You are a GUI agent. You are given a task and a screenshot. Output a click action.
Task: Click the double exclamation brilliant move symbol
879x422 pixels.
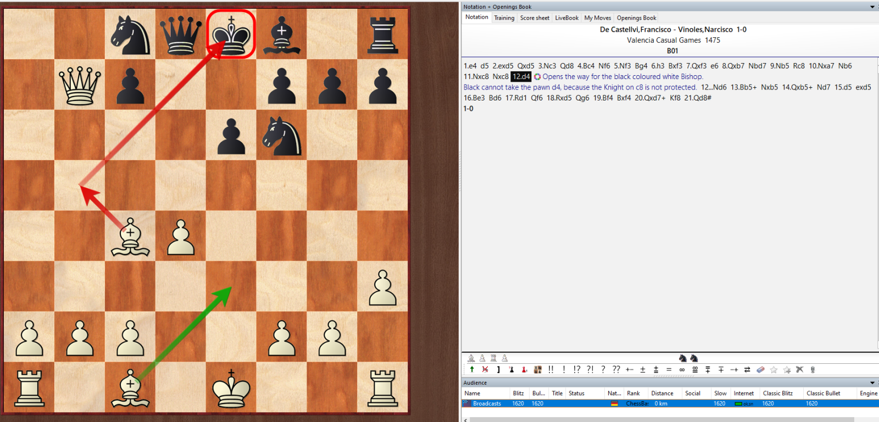pyautogui.click(x=550, y=369)
